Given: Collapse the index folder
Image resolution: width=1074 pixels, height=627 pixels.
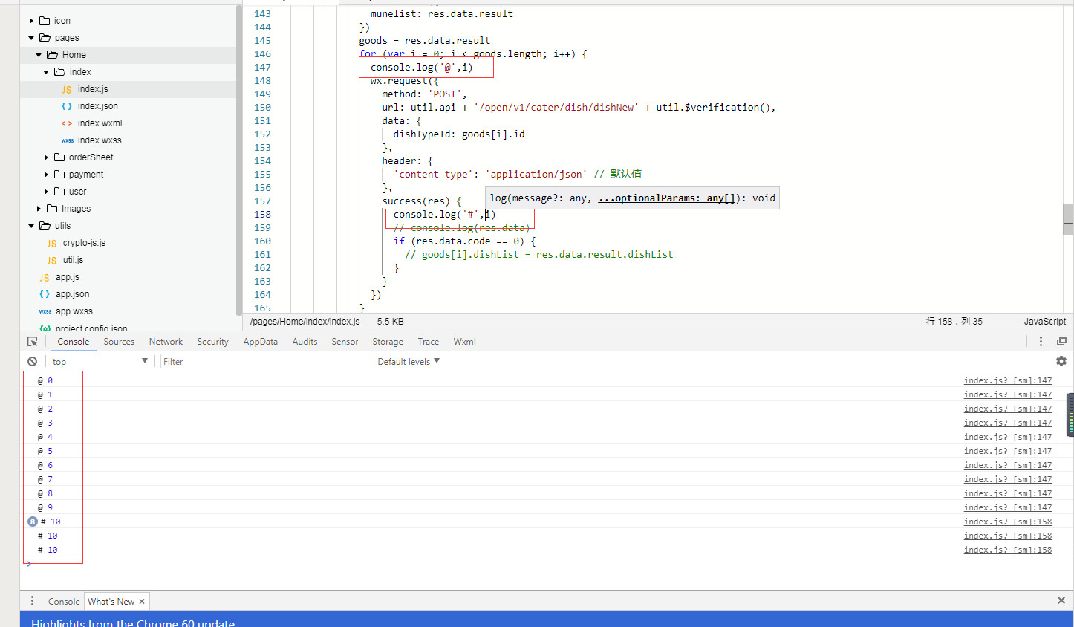Looking at the screenshot, I should click(46, 72).
